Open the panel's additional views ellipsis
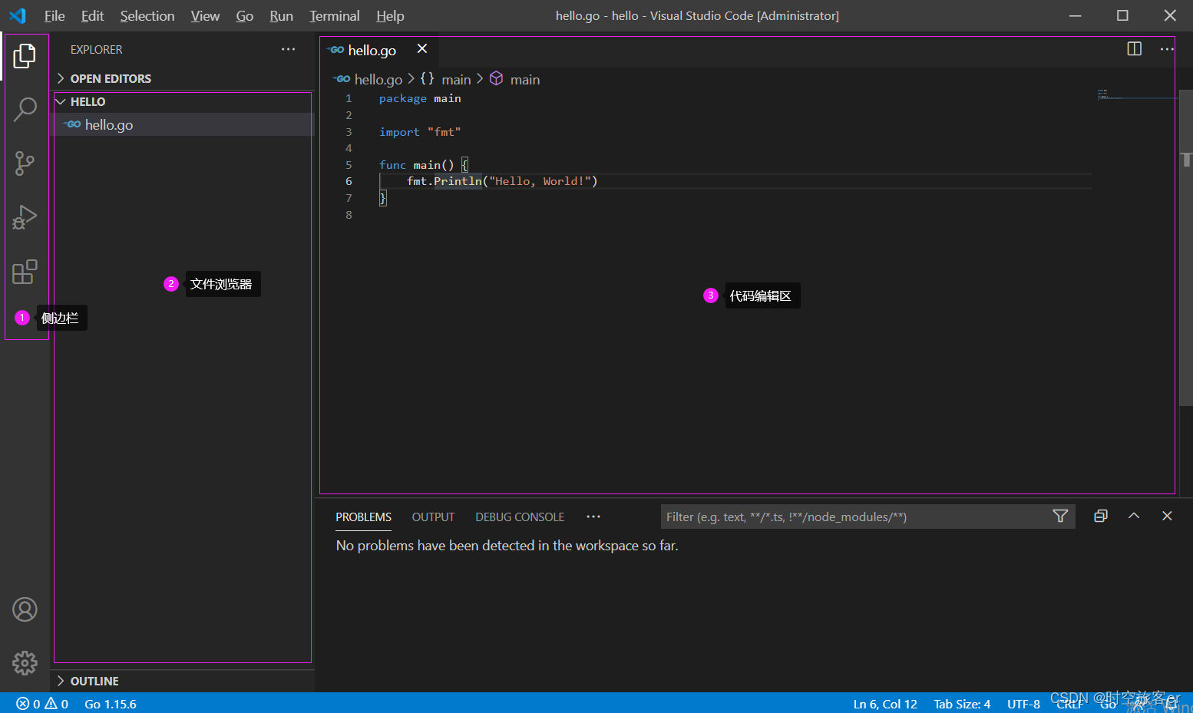This screenshot has height=713, width=1193. tap(593, 517)
